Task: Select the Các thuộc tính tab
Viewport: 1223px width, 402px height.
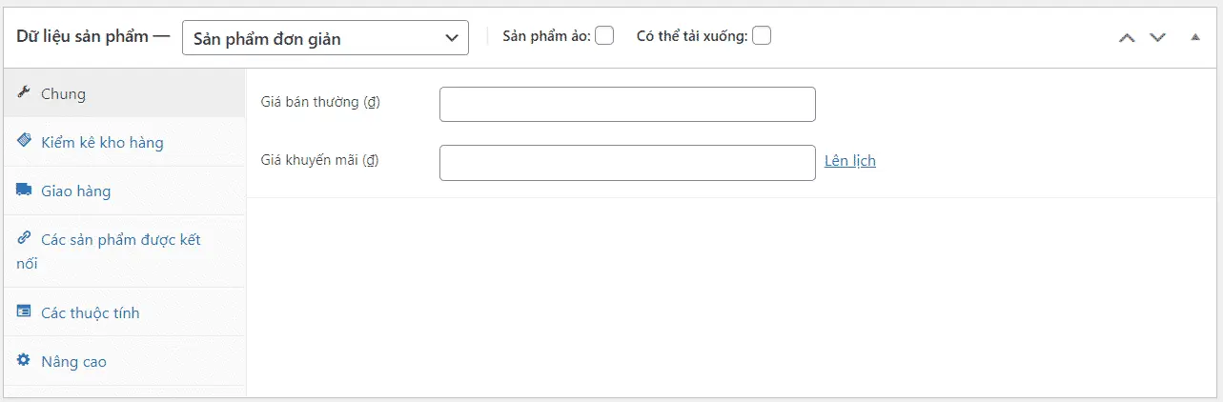Action: 91,313
